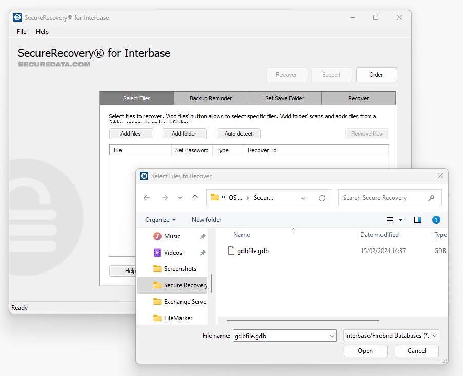The height and width of the screenshot is (376, 463).
Task: Expand the recent locations chevron
Action: pos(180,198)
